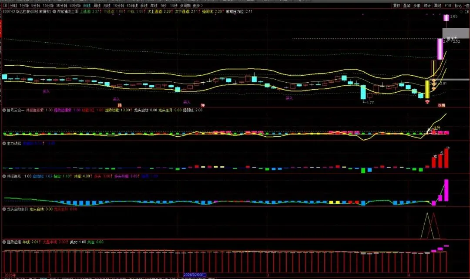Select the 5秒 period
The image size is (470, 279).
click(x=164, y=6)
